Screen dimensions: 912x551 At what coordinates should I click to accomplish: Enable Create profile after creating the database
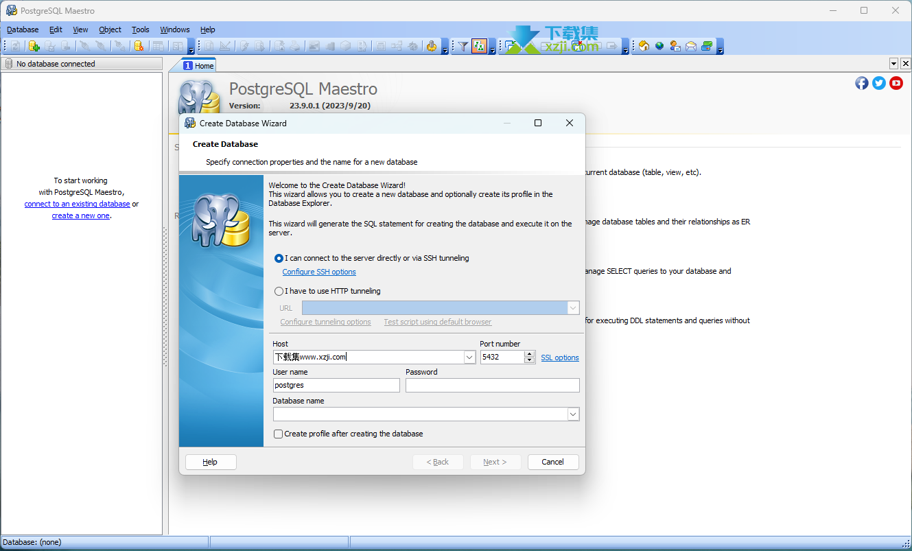pyautogui.click(x=278, y=434)
